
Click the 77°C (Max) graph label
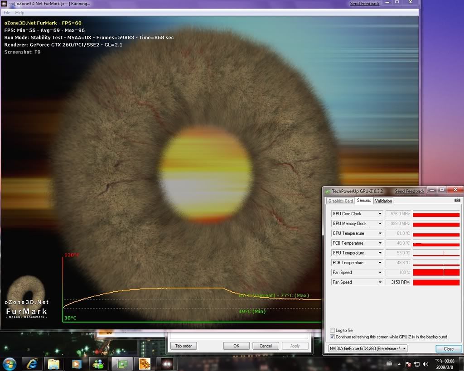pos(295,295)
